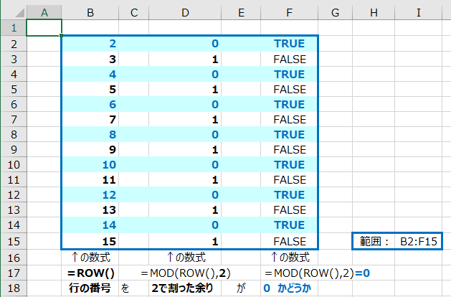This screenshot has height=297, width=451.
Task: Click cell B2 containing value 2
Action: 90,44
